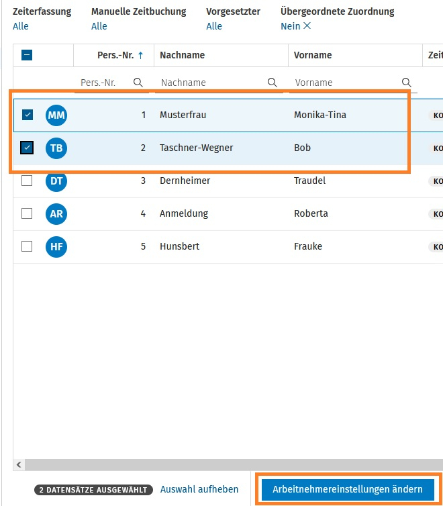Viewport: 443px width, 506px height.
Task: Click first name Monika-Tina
Action: click(x=319, y=115)
